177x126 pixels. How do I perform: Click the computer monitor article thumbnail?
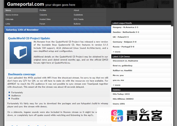pyautogui.click(x=20, y=53)
